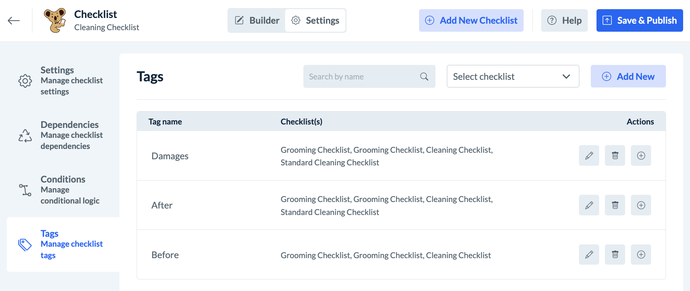Edit the After tag with pencil icon
Image resolution: width=690 pixels, height=291 pixels.
589,205
